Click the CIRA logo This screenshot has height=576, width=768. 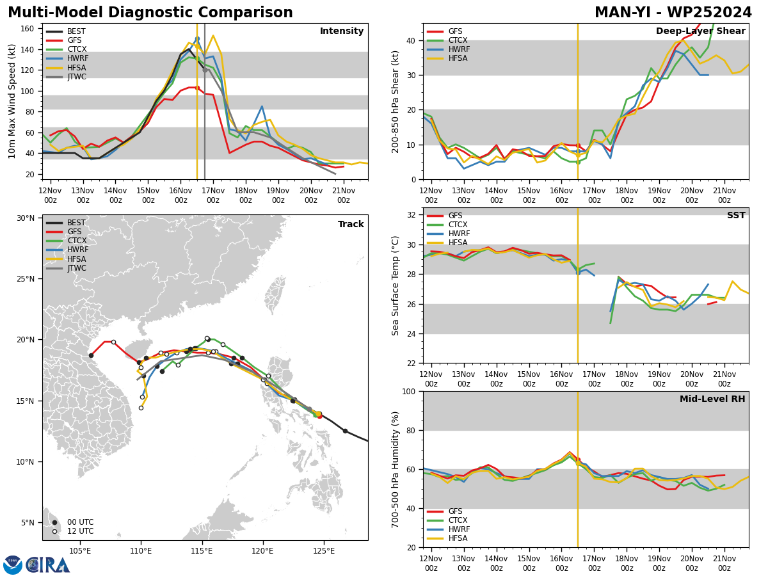(x=48, y=564)
